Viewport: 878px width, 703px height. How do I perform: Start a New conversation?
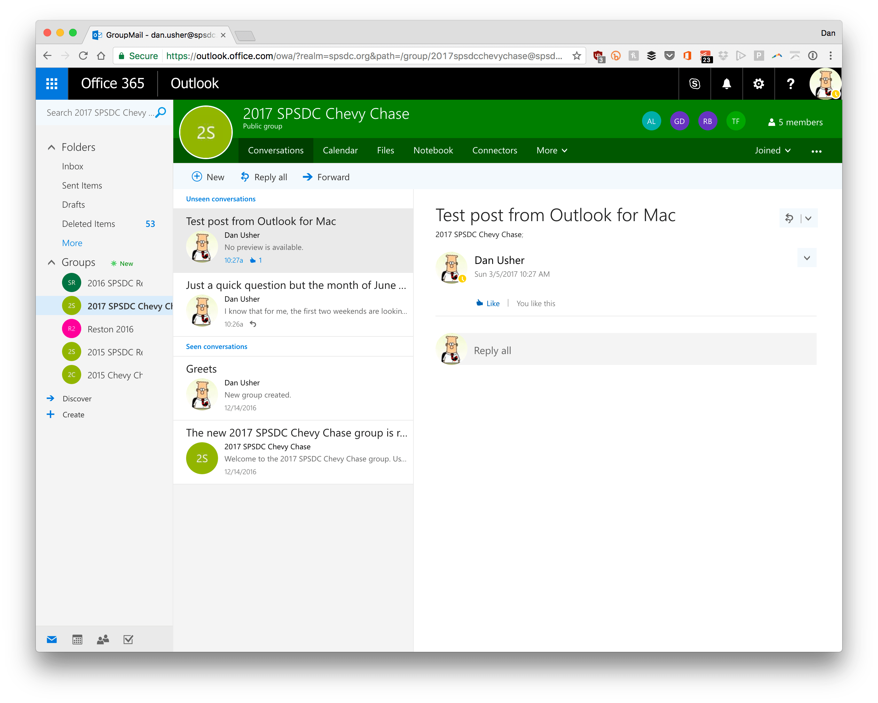(208, 177)
